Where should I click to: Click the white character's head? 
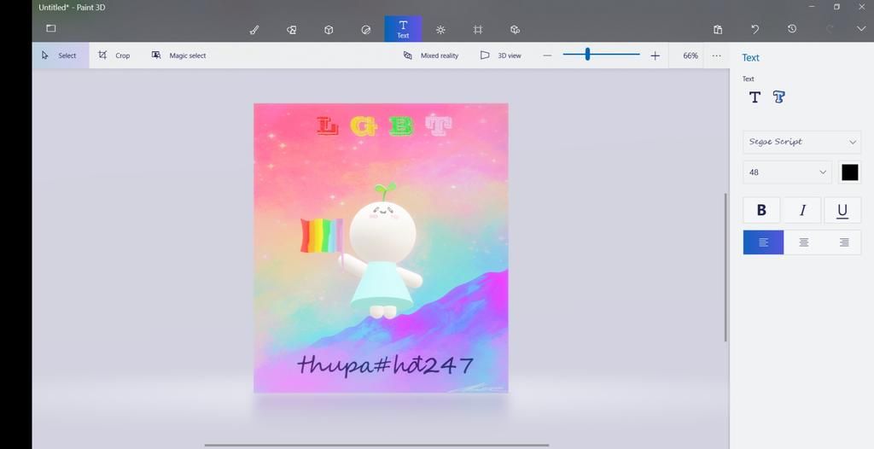click(382, 231)
